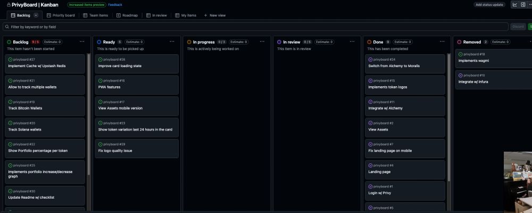Click the closed issue icon on privyboard #11

tap(370, 102)
